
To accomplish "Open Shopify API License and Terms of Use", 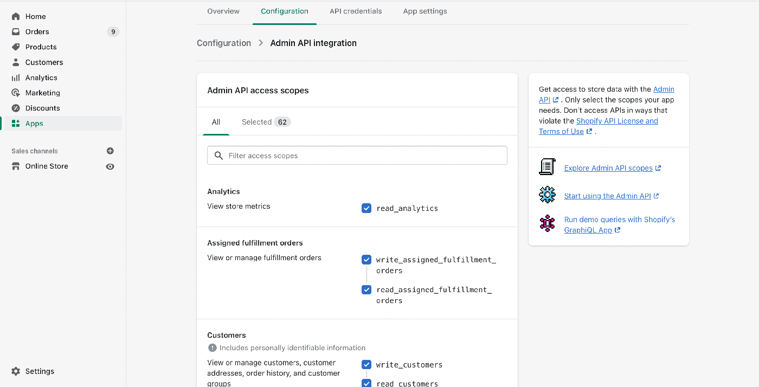I will pos(599,126).
